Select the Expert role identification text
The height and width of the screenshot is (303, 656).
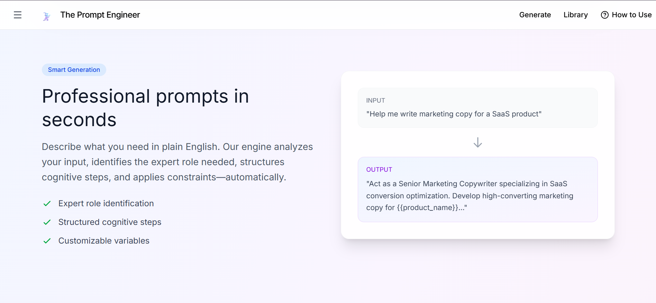pyautogui.click(x=106, y=203)
